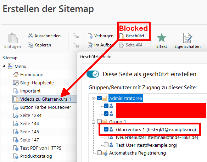Viewport: 207px width, 162px height.
Task: Check the Automatische Registrierung checkbox
Action: (99, 153)
